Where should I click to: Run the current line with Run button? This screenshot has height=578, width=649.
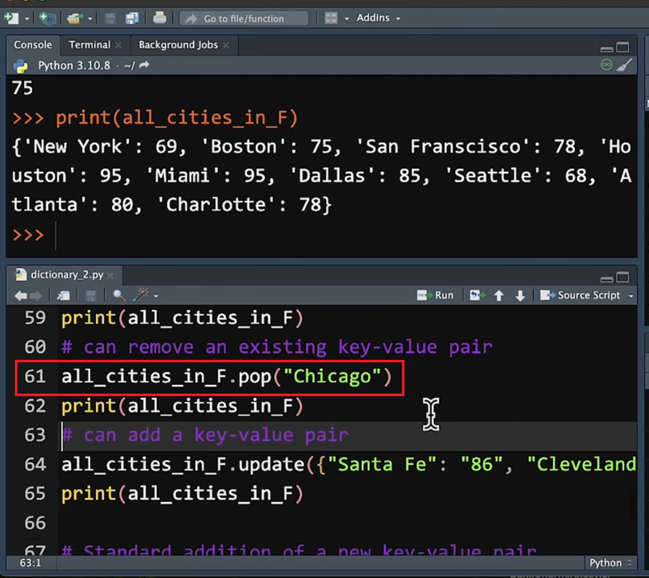coord(435,295)
